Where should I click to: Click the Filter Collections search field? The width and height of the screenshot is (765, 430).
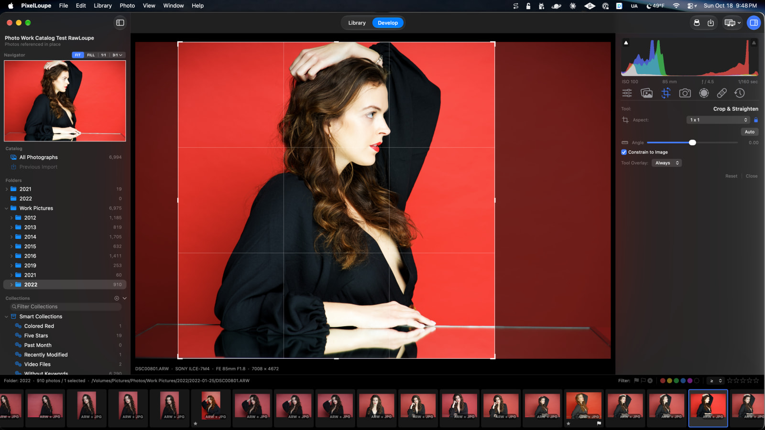(x=66, y=307)
